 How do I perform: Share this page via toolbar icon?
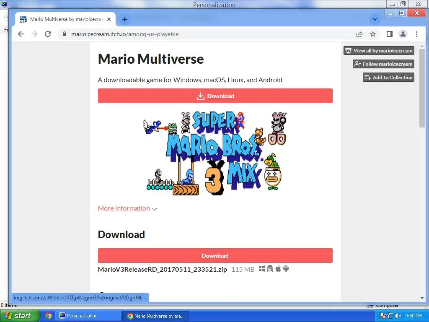coord(359,34)
